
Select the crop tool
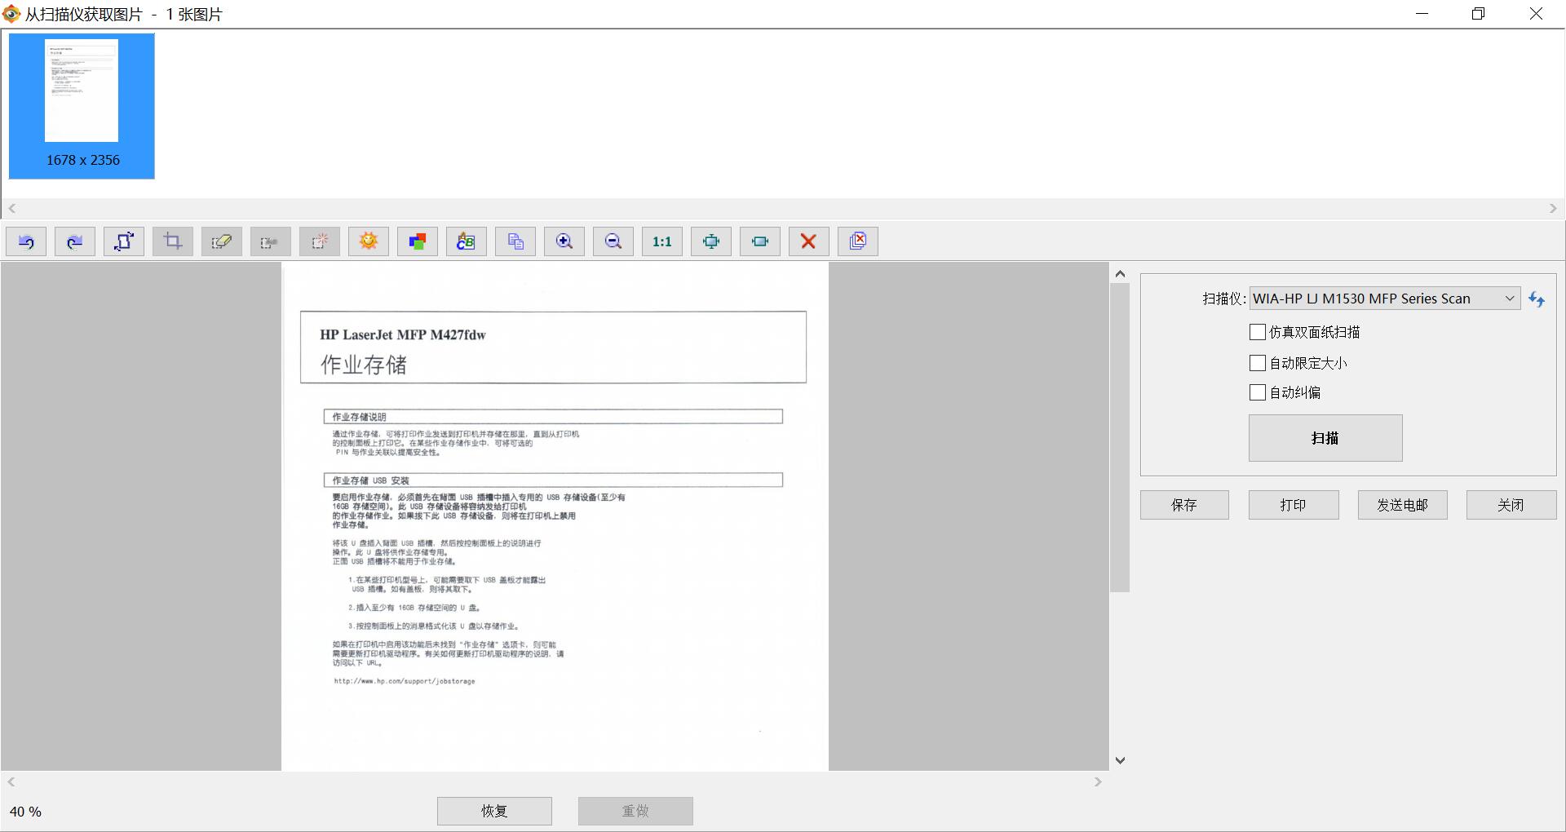(x=173, y=241)
